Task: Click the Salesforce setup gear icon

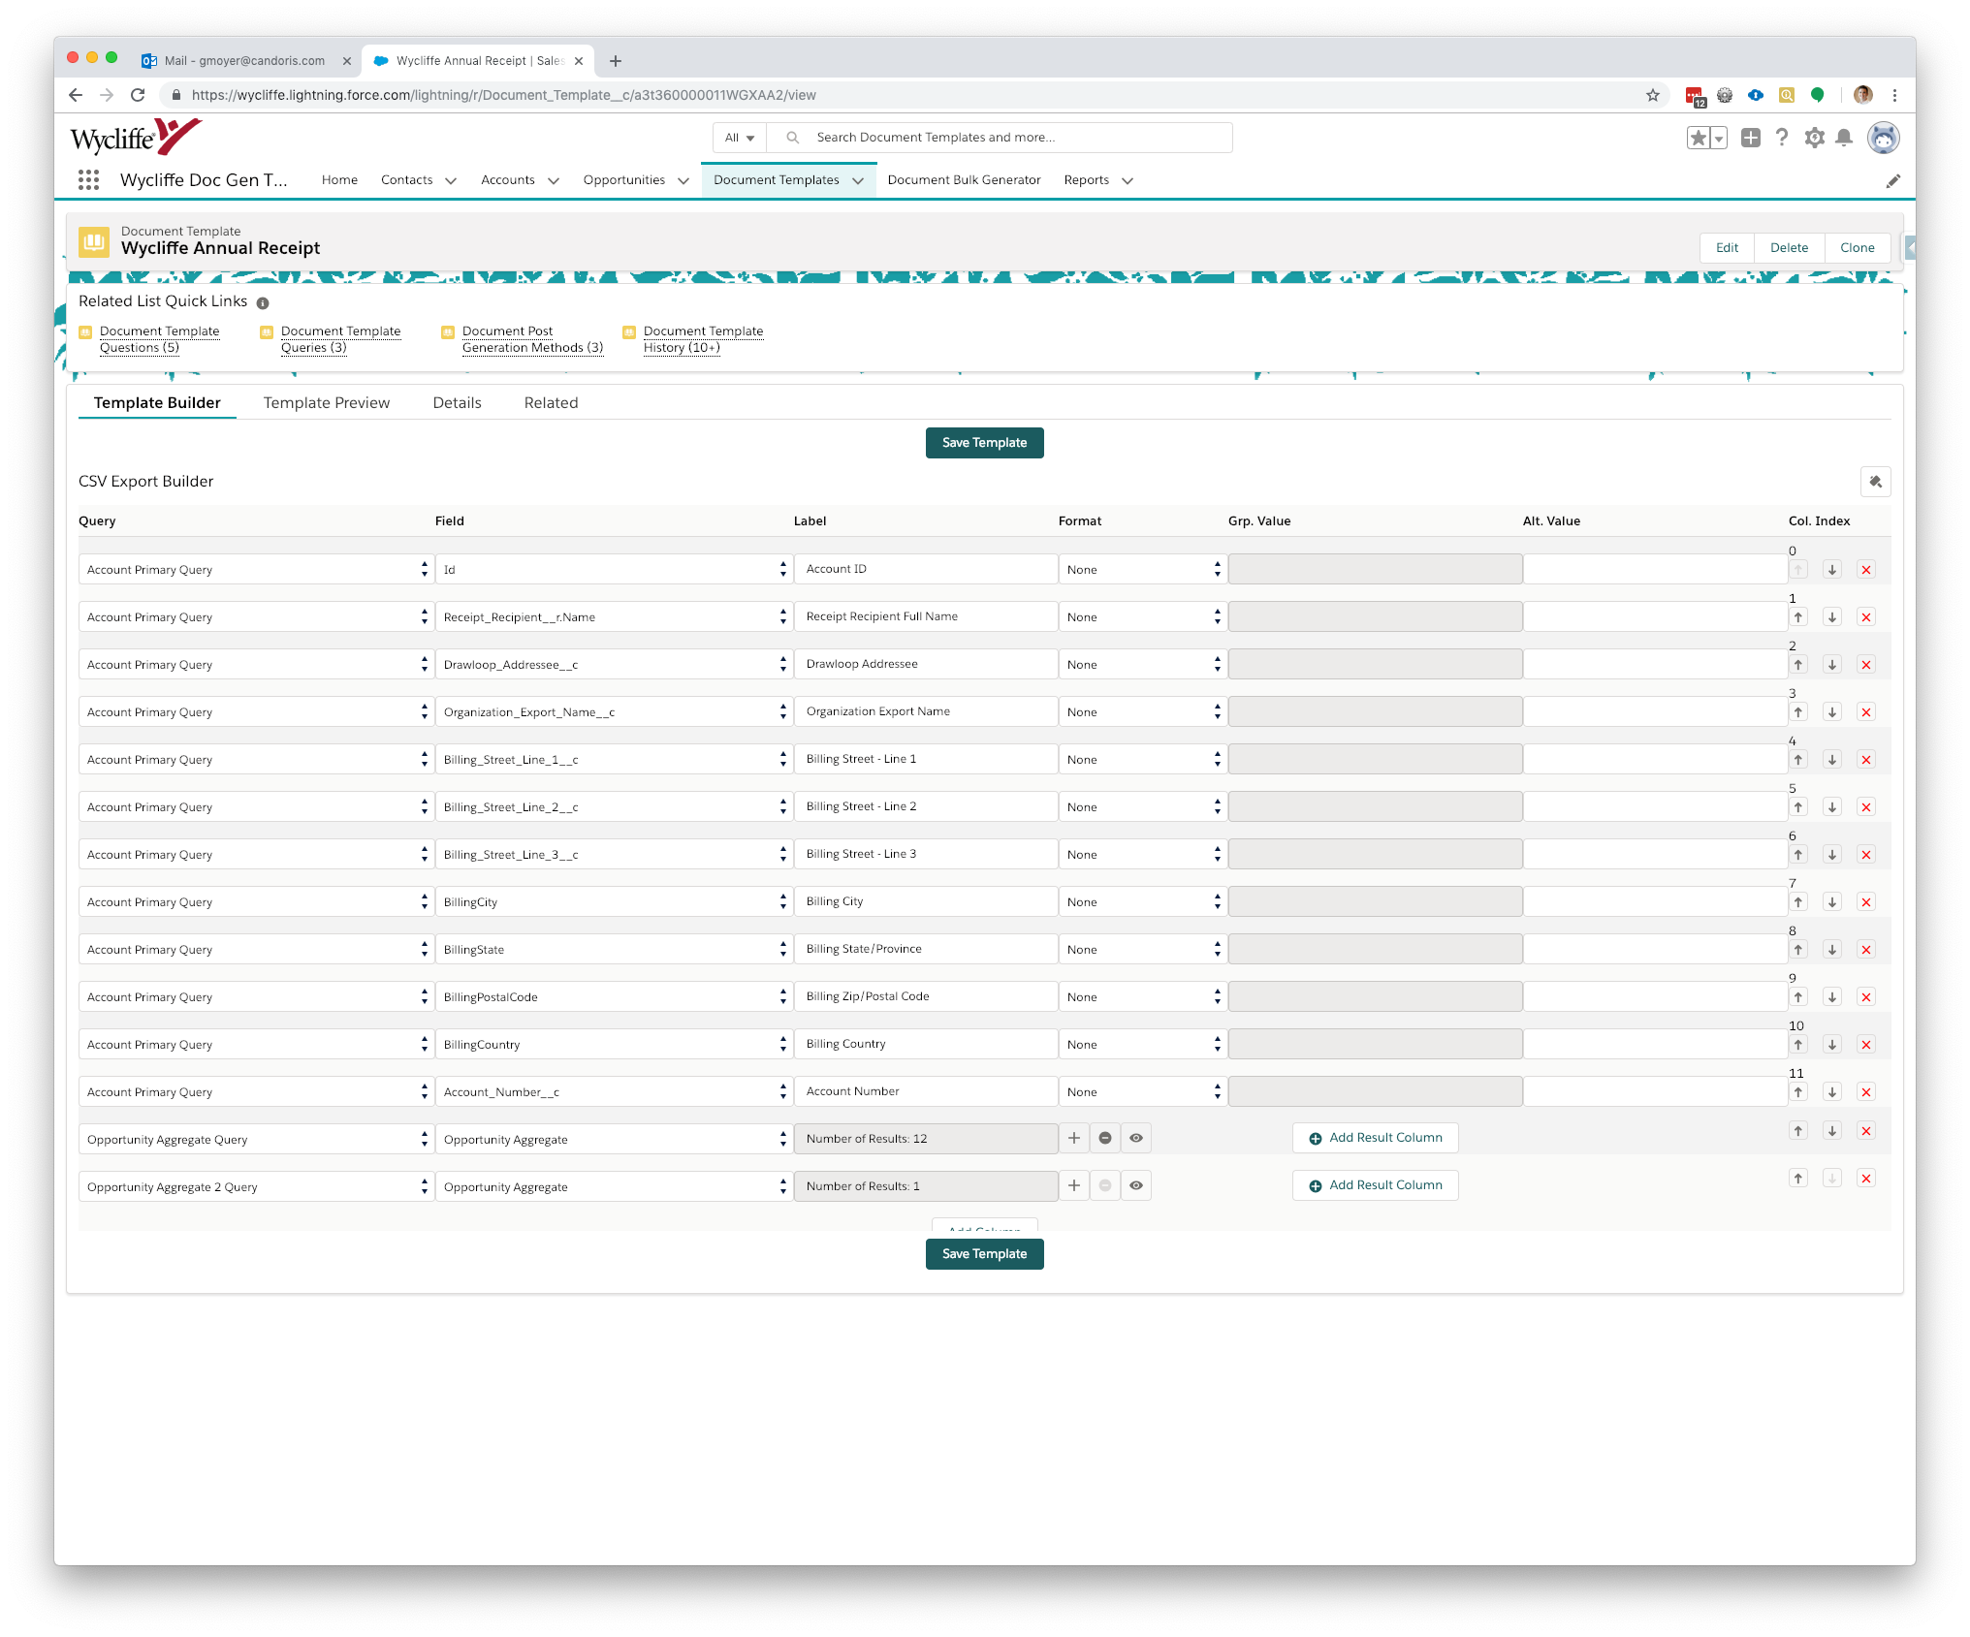Action: coord(1814,138)
